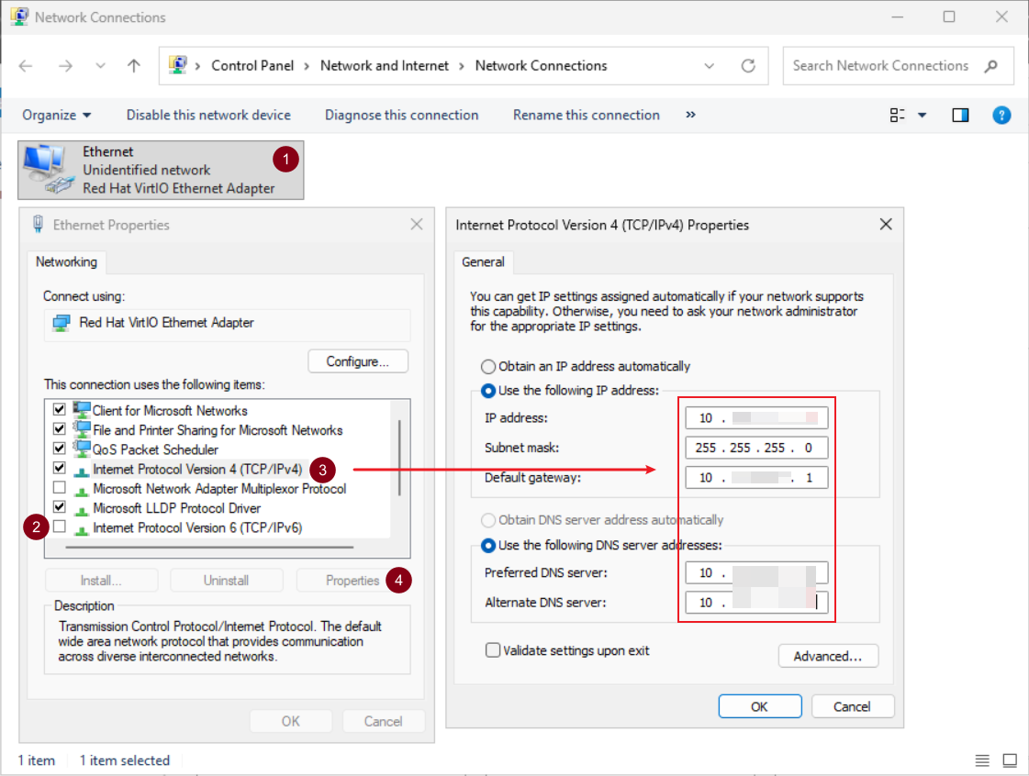This screenshot has height=776, width=1029.
Task: Click the Advanced... button
Action: pyautogui.click(x=828, y=656)
